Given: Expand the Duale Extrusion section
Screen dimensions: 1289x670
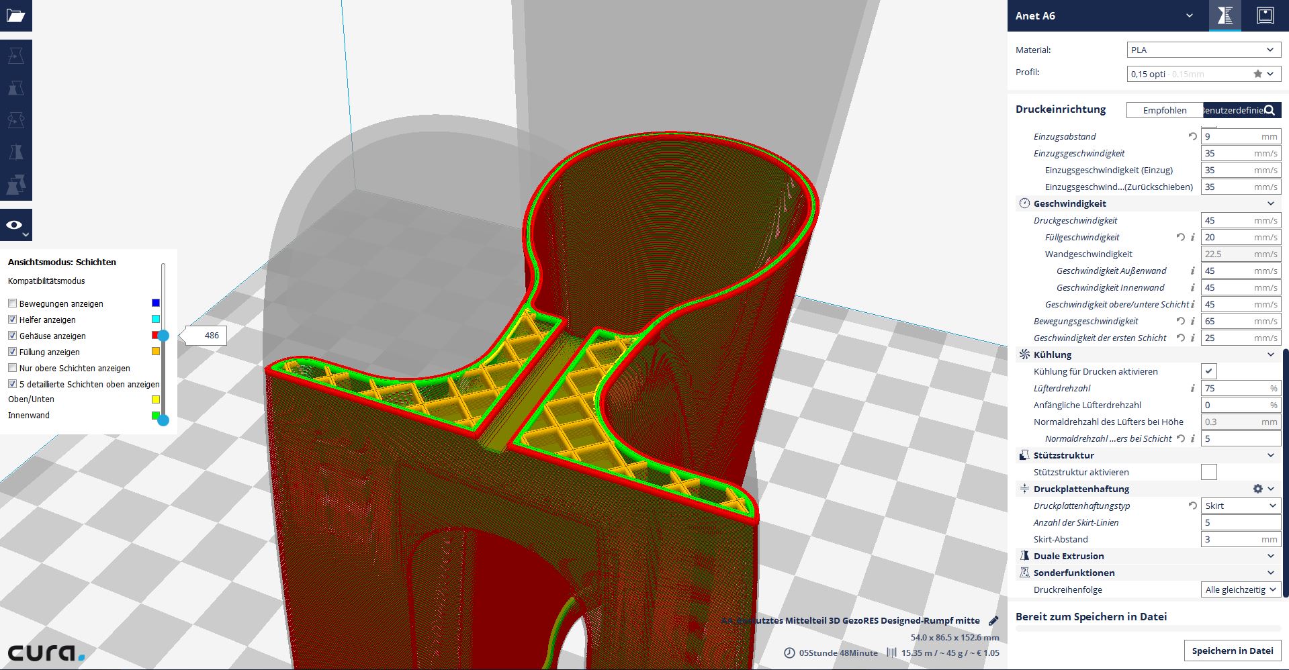Looking at the screenshot, I should tap(1270, 556).
